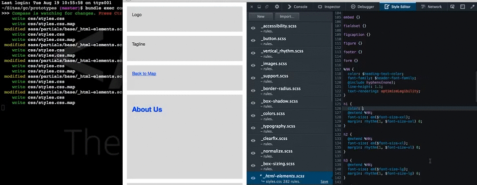Select the Style Editor tab
This screenshot has width=477, height=185.
click(x=397, y=6)
